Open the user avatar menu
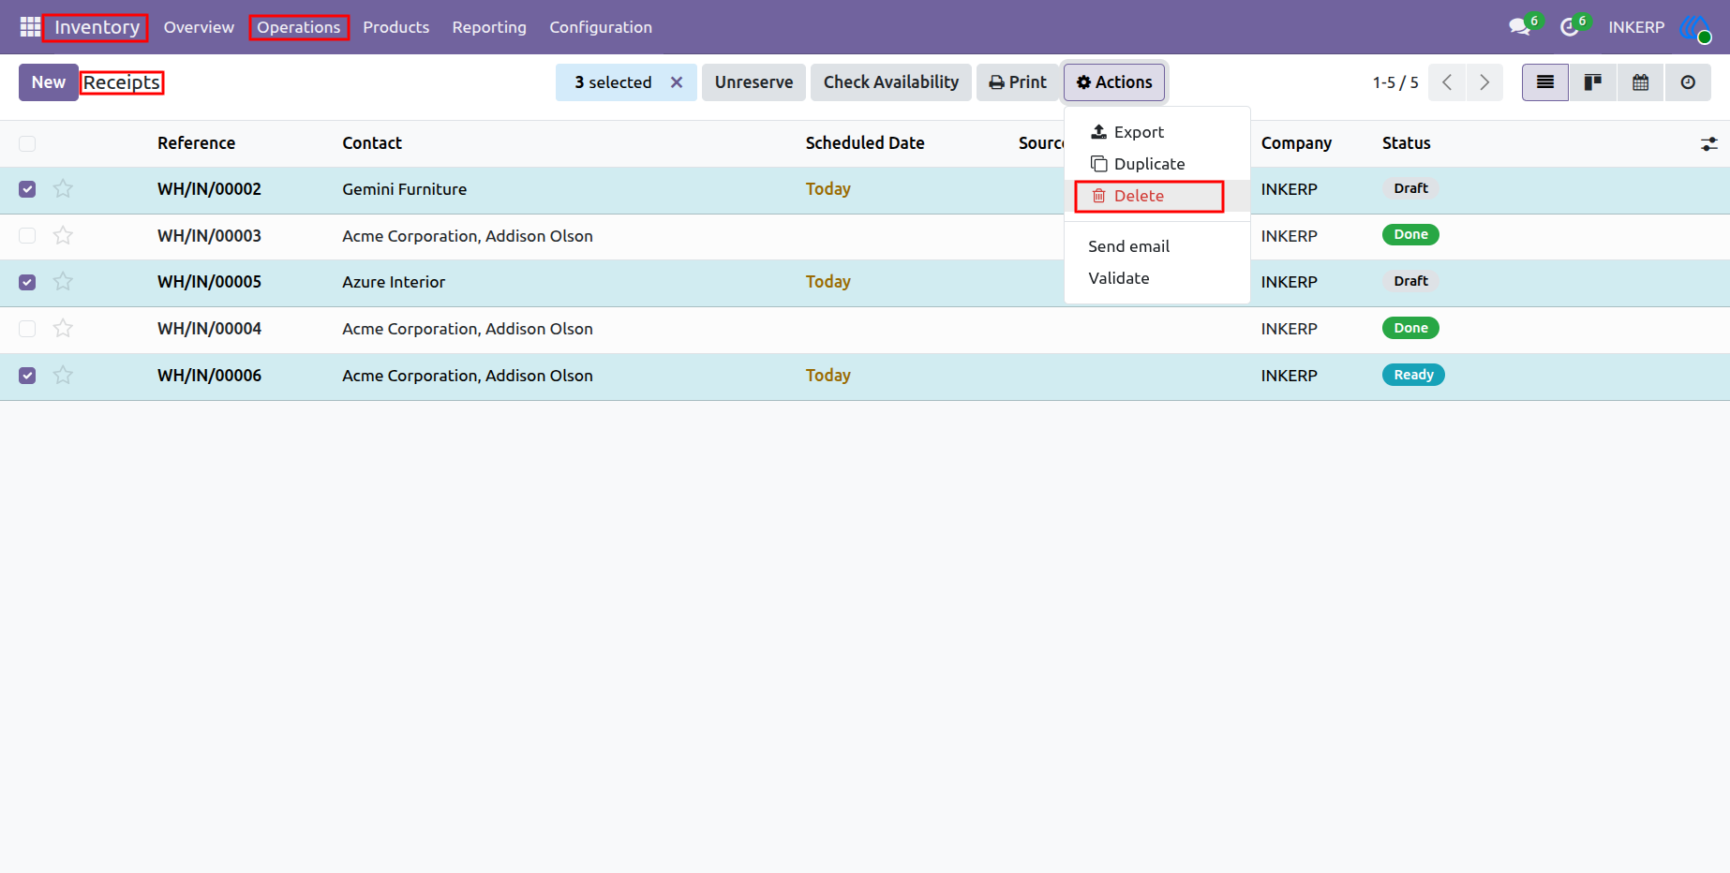Viewport: 1730px width, 873px height. pyautogui.click(x=1695, y=27)
